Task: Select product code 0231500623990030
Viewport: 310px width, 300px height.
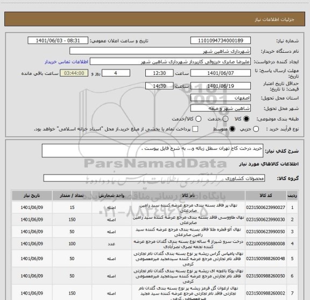Action: pos(265,219)
